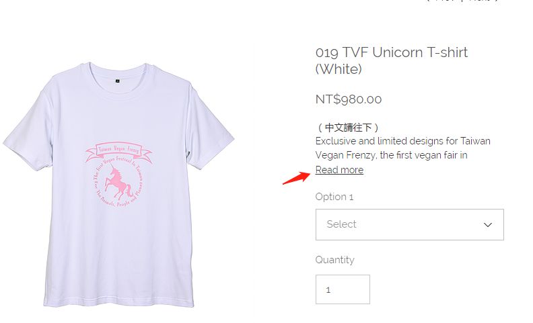533x323 pixels.
Task: Click the chevron arrow in the Select box
Action: [x=488, y=225]
